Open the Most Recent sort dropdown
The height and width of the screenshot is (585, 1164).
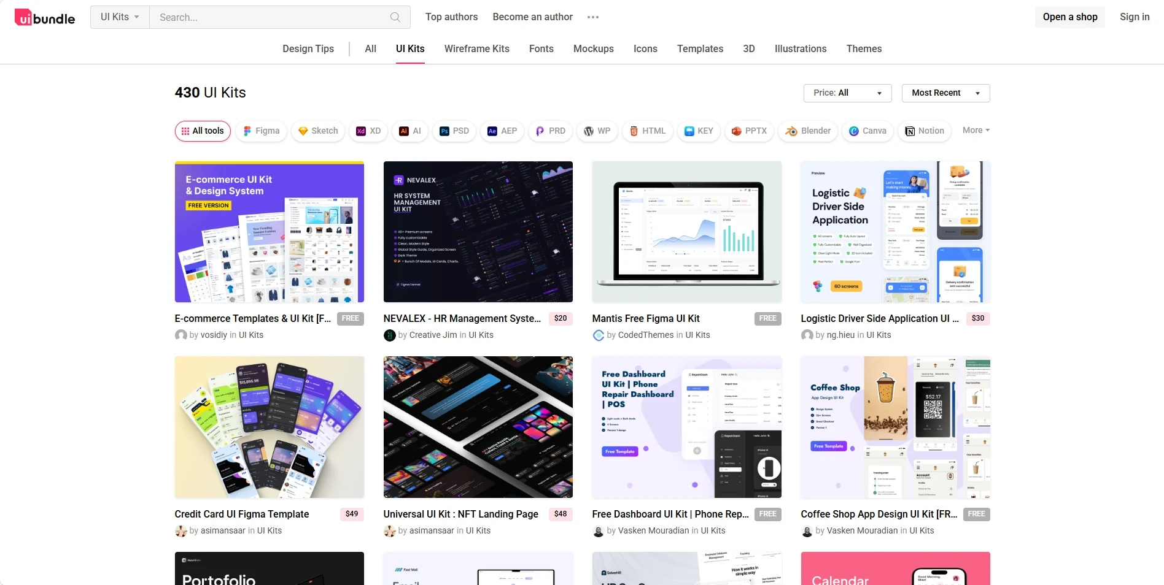coord(945,93)
